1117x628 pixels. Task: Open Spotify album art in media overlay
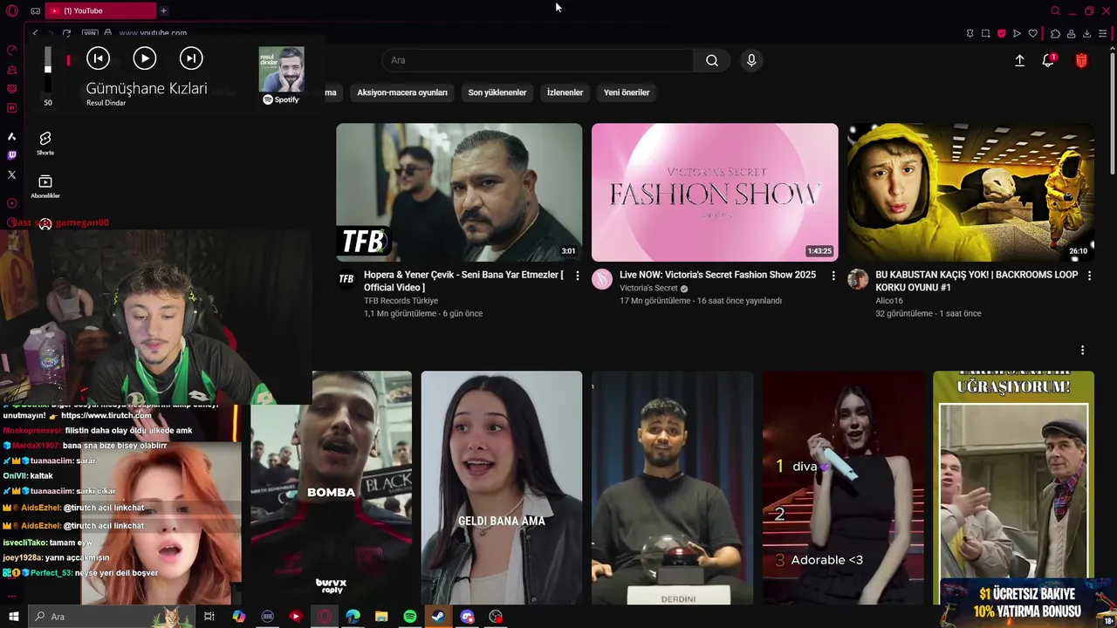tap(282, 69)
